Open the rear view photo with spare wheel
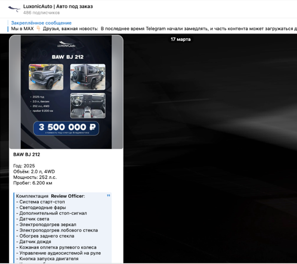Image resolution: width=297 pixels, height=264 pixels. pyautogui.click(x=87, y=77)
